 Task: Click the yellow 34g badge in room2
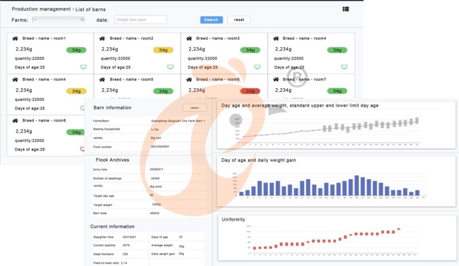click(164, 50)
